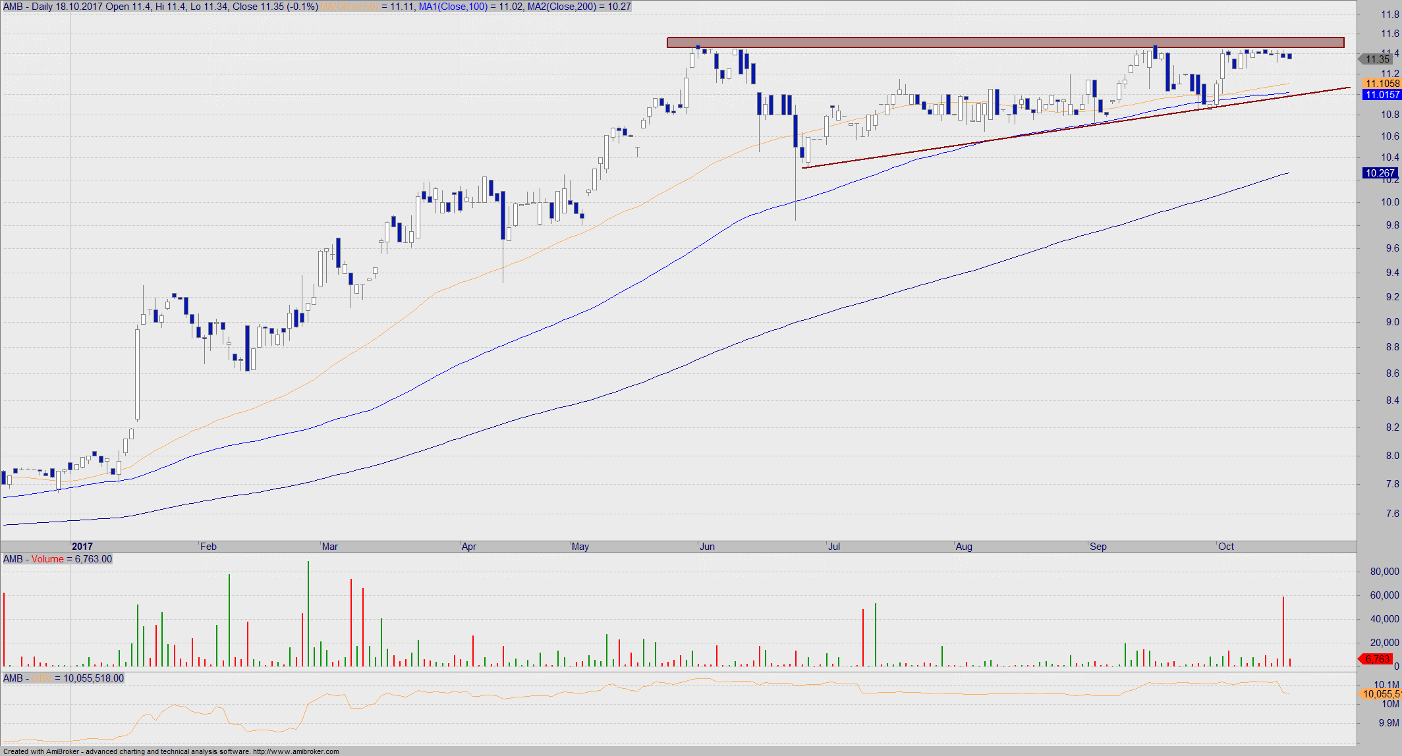This screenshot has height=756, width=1402.
Task: Click the Mar label on time axis
Action: (x=329, y=547)
